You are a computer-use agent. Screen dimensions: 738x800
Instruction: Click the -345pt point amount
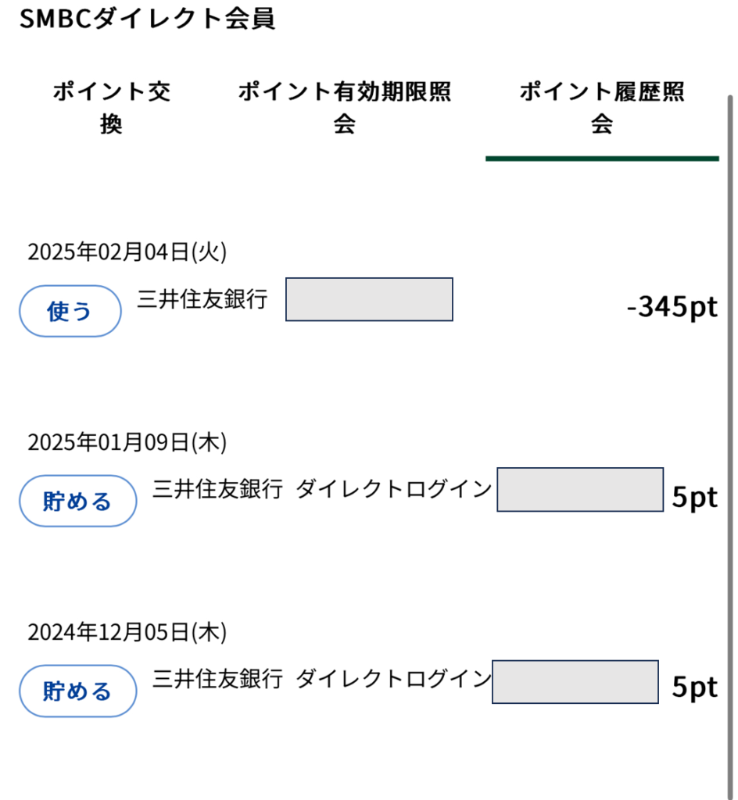(672, 306)
